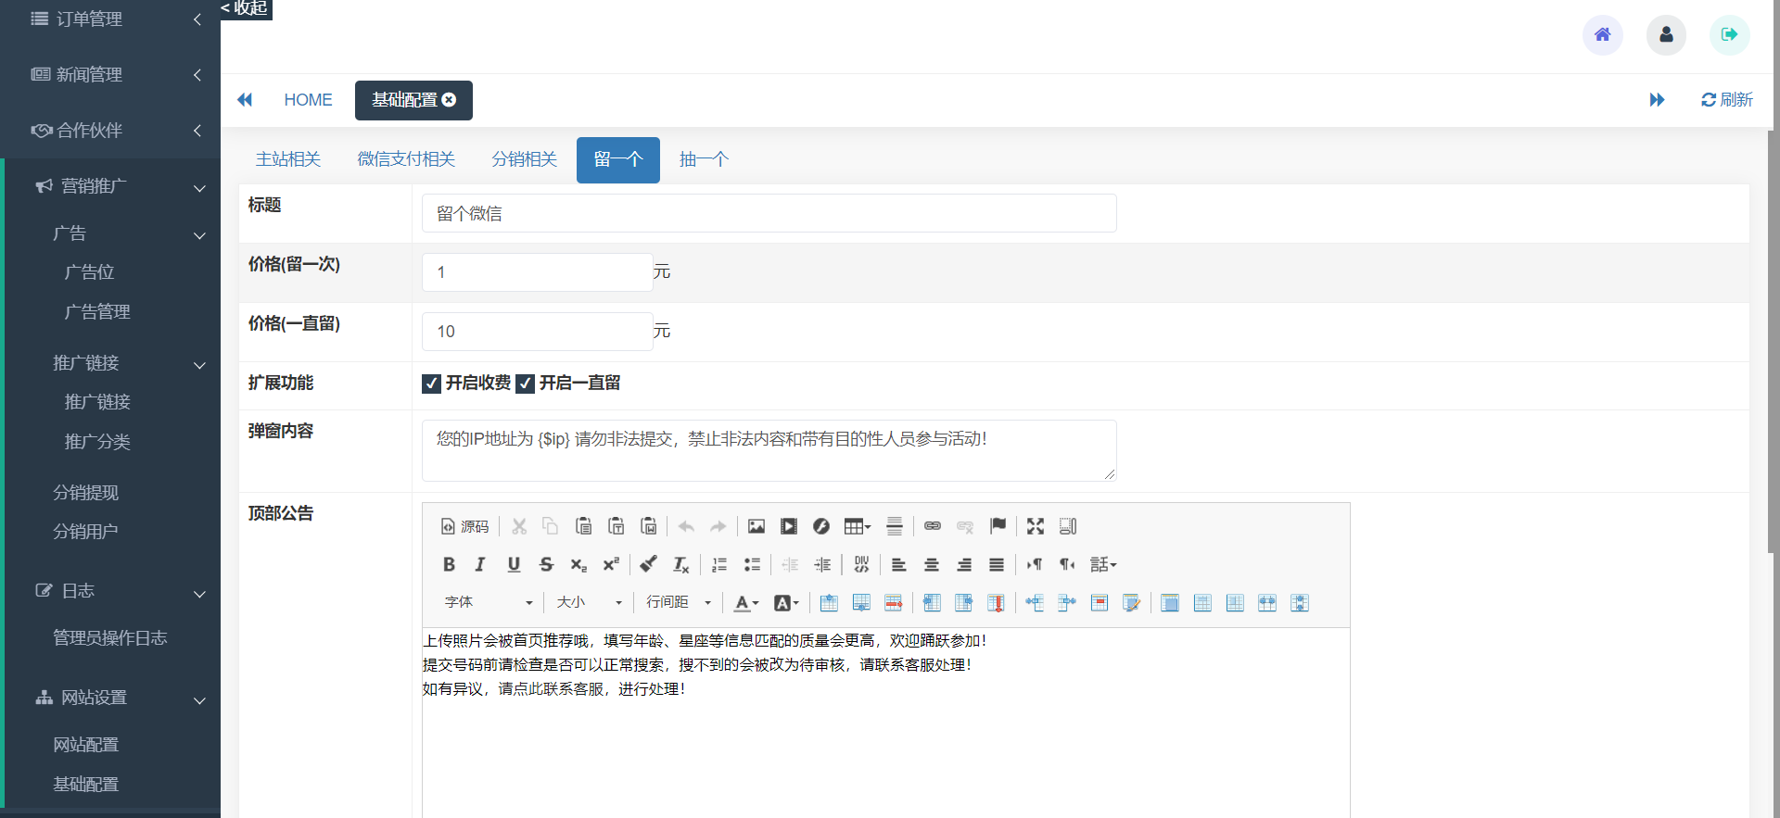This screenshot has width=1780, height=818.
Task: Open the text color picker
Action: click(745, 603)
